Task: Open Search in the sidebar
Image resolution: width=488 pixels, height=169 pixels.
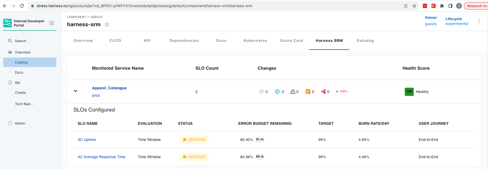Action: 20,41
